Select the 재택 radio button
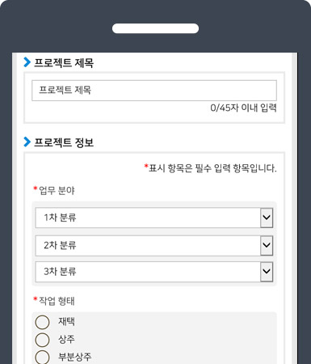311x364 pixels. [42, 322]
